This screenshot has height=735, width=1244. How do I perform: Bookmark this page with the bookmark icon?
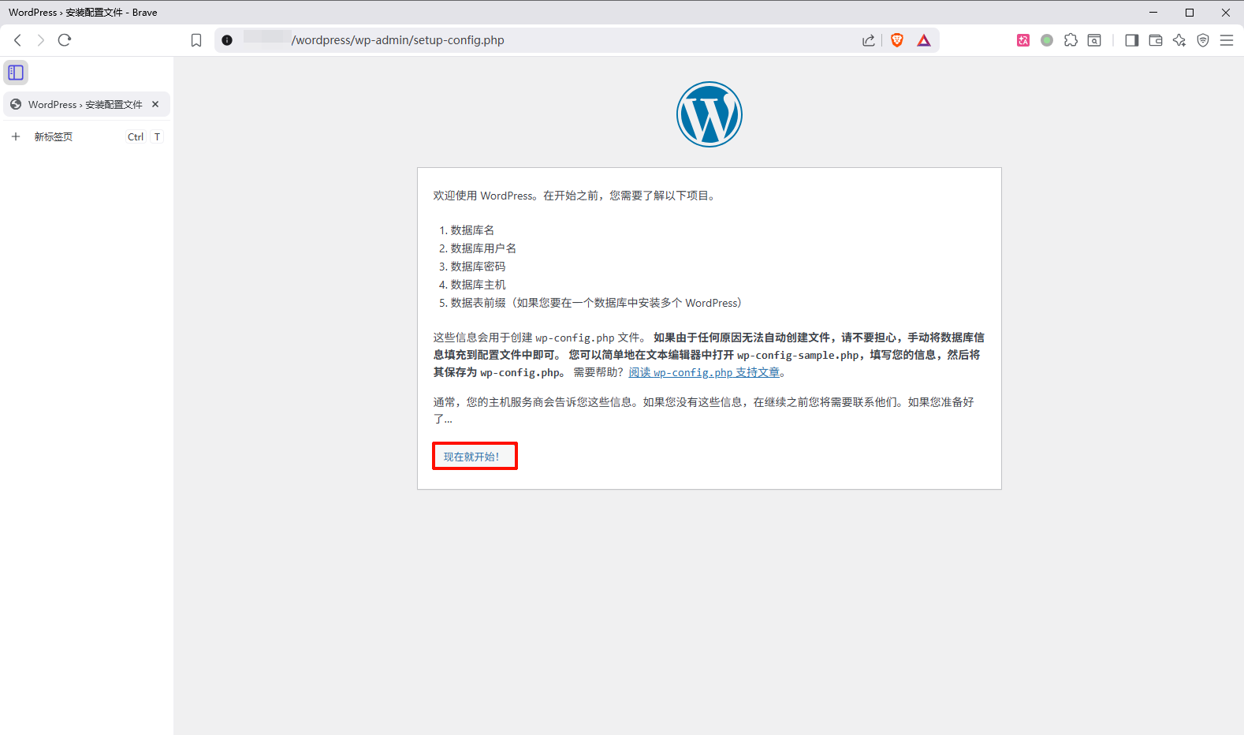point(196,40)
